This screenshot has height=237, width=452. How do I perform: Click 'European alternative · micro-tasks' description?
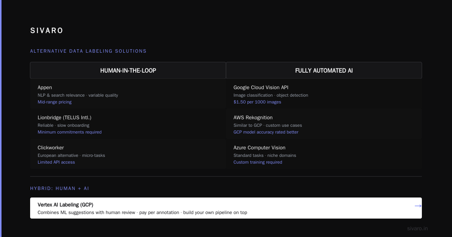pos(72,155)
